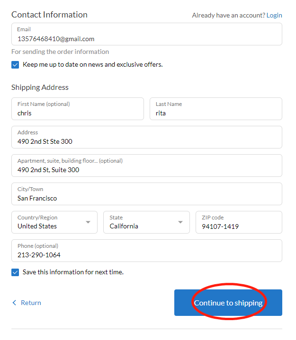Click the State dropdown arrow icon
The image size is (296, 340).
tap(180, 222)
